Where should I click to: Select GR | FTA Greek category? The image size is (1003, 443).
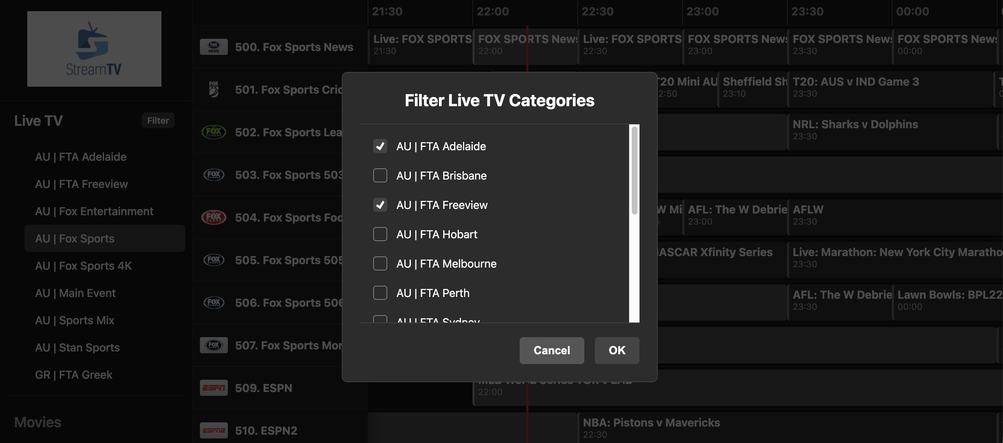(74, 375)
